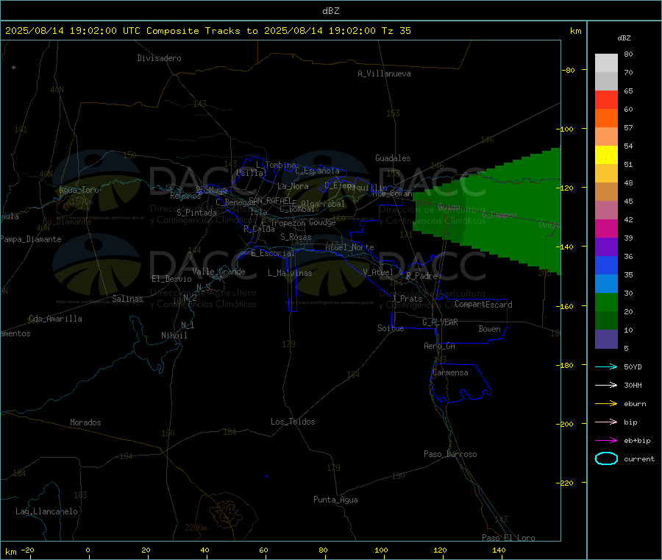Click the green 30 dBZ color swatch

(x=606, y=302)
